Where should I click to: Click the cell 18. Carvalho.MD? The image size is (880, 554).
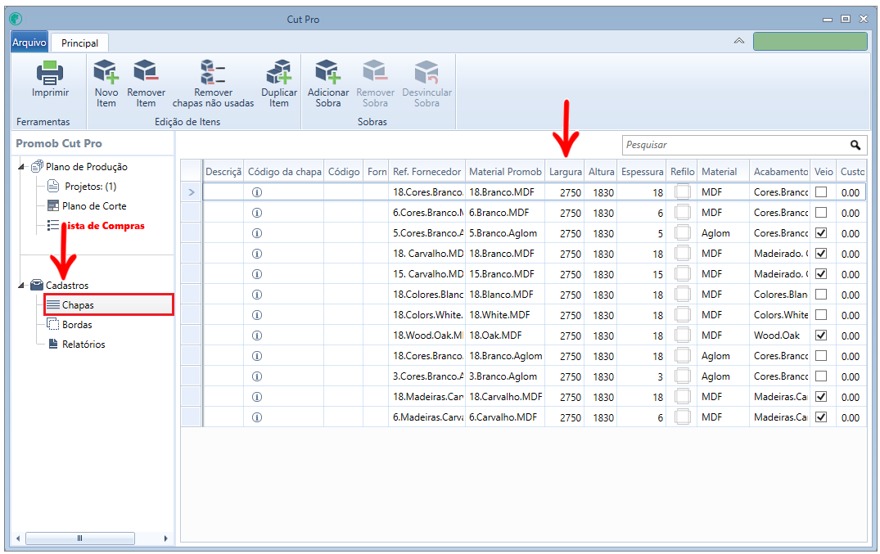click(x=427, y=254)
